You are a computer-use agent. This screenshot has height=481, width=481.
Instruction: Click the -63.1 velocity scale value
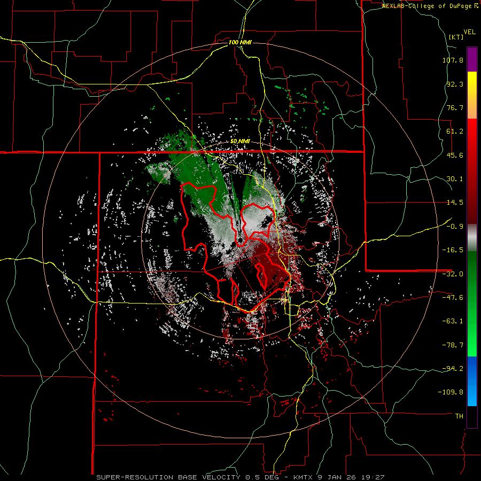[453, 321]
